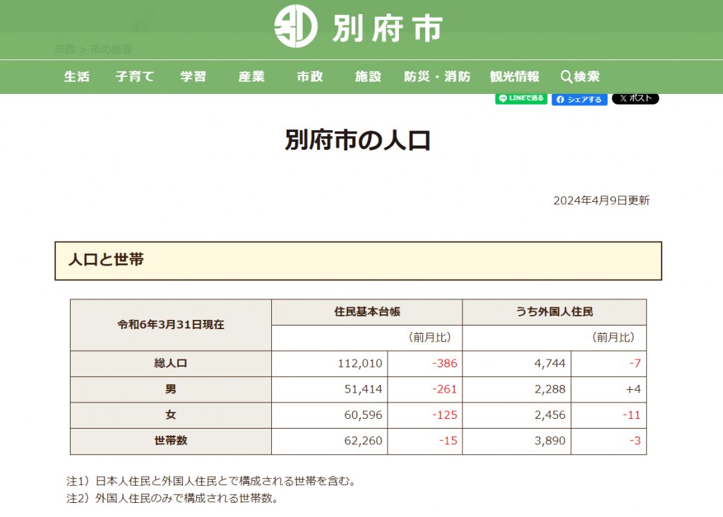
Task: Open the 子育て menu
Action: (134, 77)
